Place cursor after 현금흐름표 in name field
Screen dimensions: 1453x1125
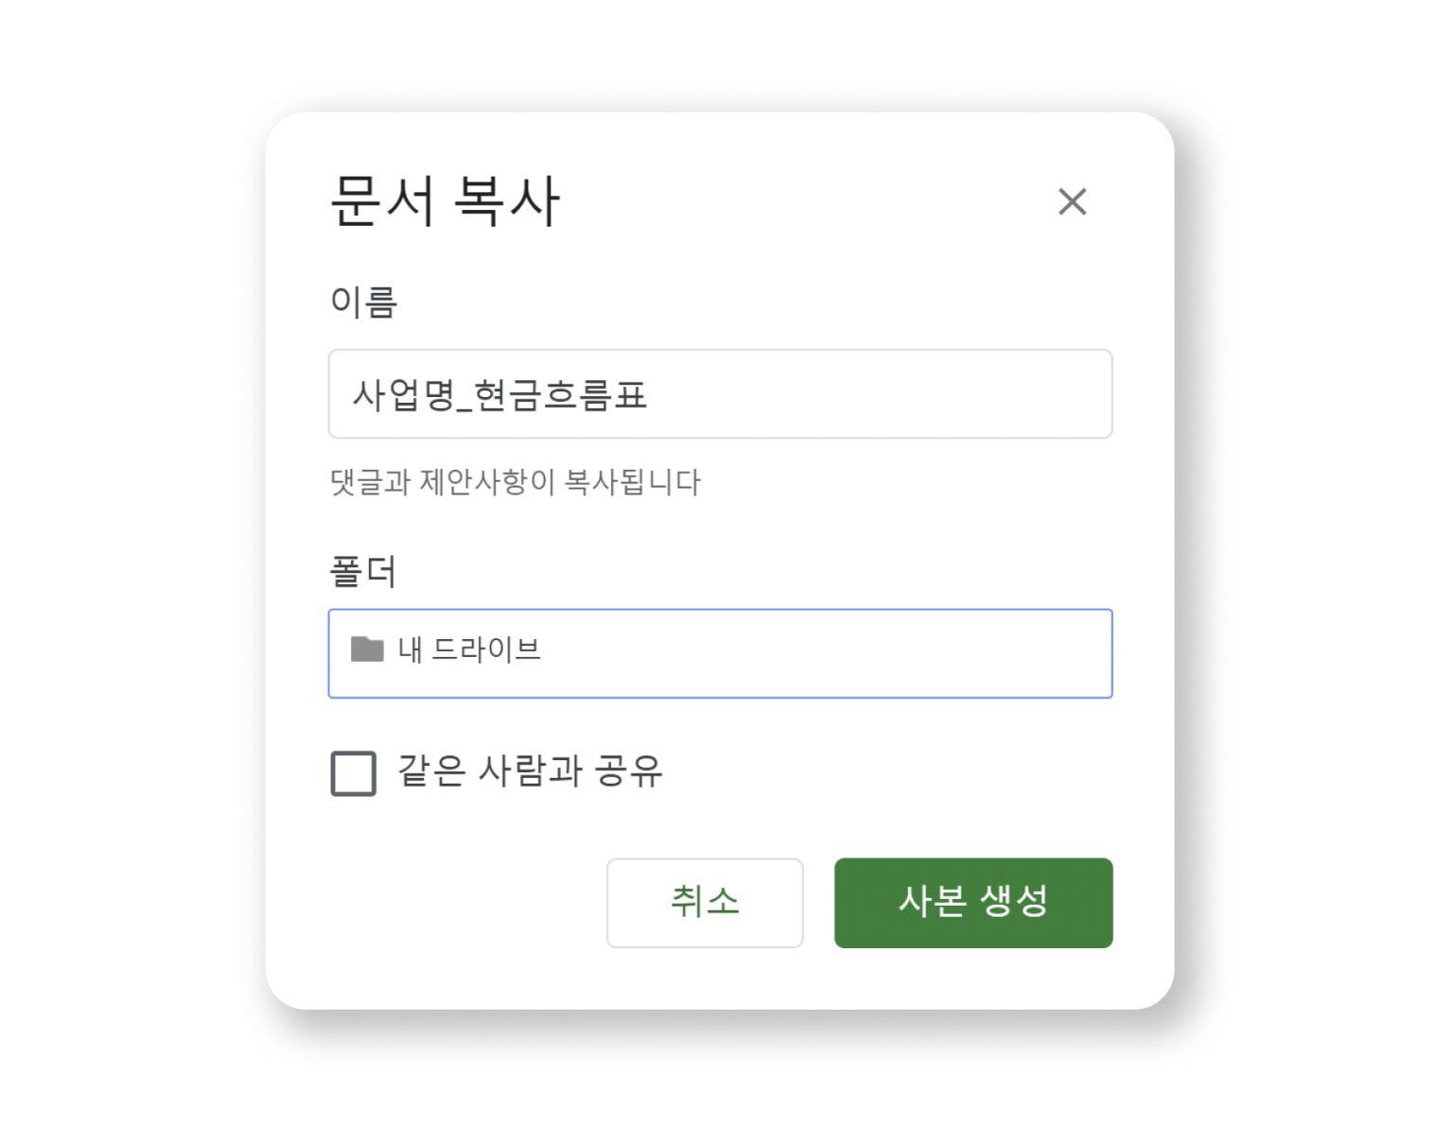pyautogui.click(x=649, y=394)
